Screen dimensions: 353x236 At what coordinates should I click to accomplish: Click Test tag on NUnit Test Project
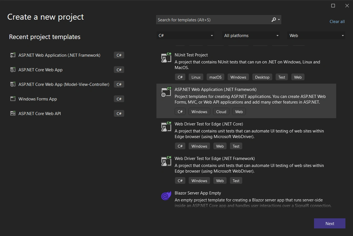[x=282, y=77]
